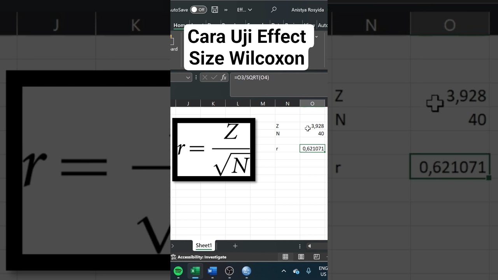The width and height of the screenshot is (498, 280).
Task: Open the Name Box dropdown arrow
Action: pos(188,77)
